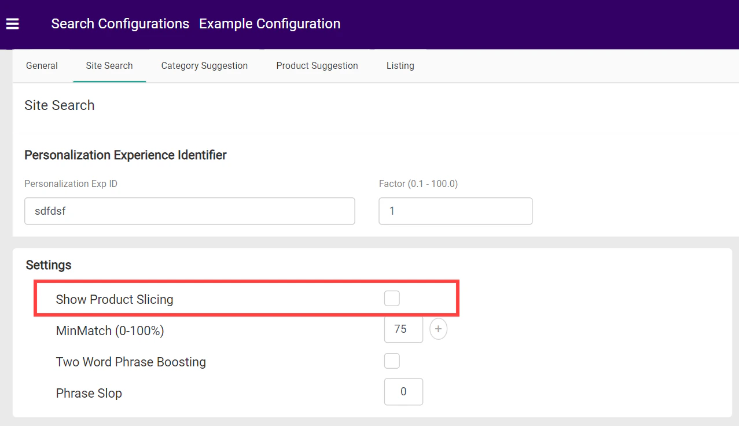Click the Factor (0.1 - 100.0) label
Image resolution: width=739 pixels, height=426 pixels.
[x=418, y=184]
